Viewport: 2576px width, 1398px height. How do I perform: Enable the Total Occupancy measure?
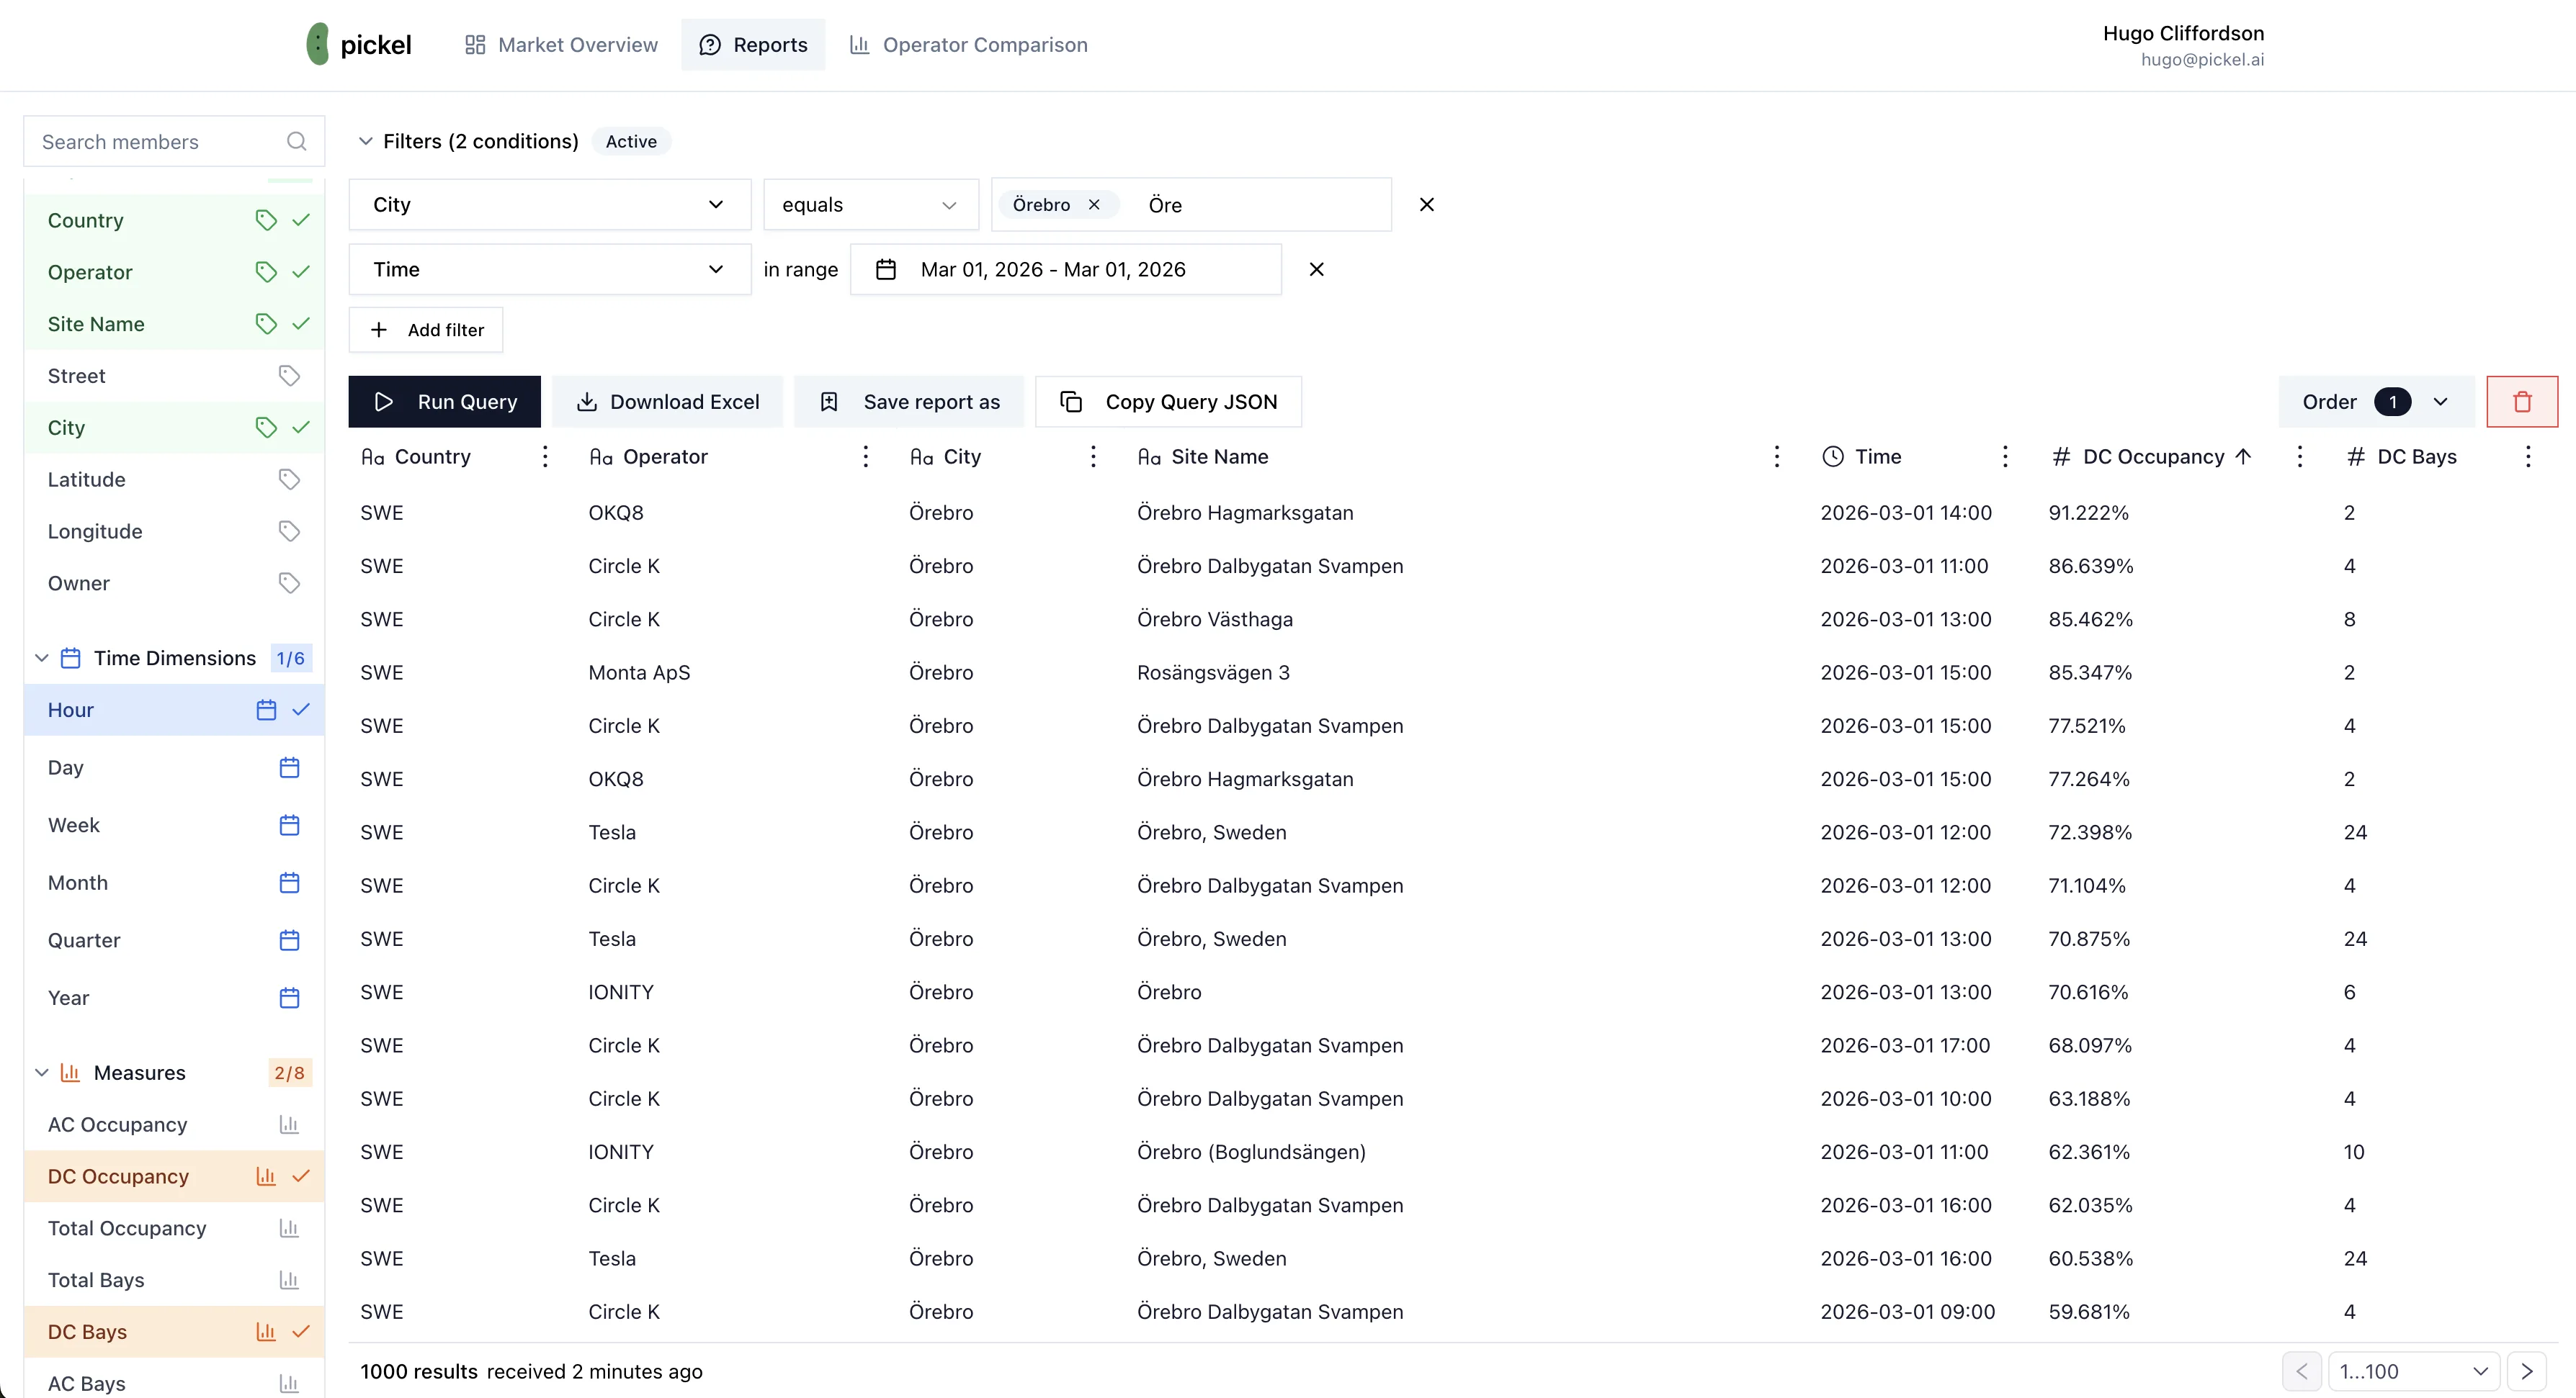[174, 1228]
